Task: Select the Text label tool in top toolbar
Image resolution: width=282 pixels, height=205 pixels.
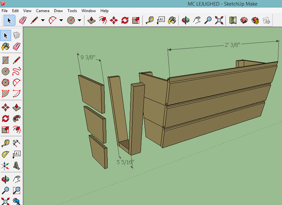Action: 161,20
